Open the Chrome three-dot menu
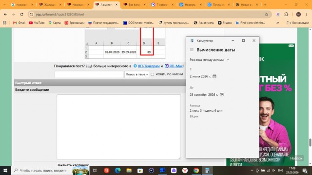The image size is (312, 175). 307,14
